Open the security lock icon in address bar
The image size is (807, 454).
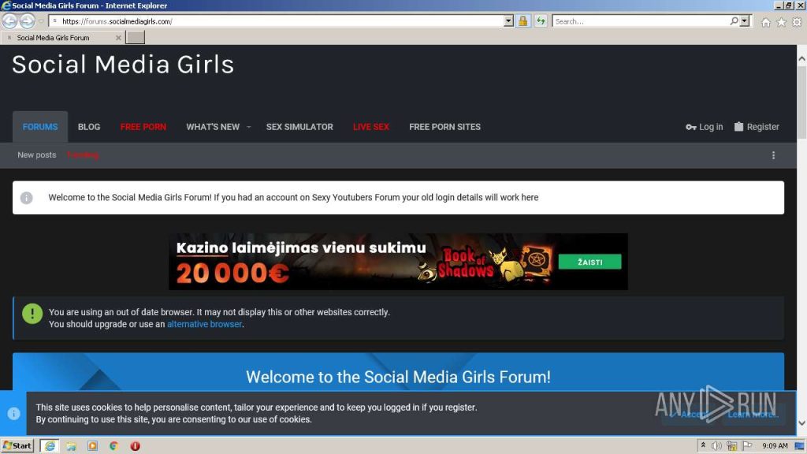pyautogui.click(x=523, y=21)
